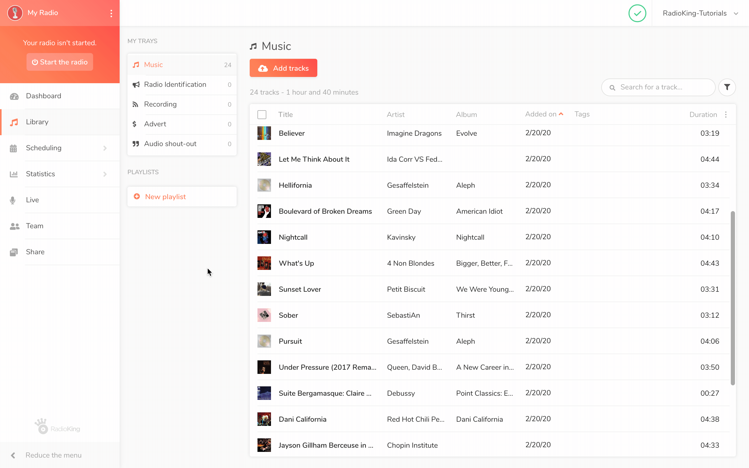
Task: Sort tracks by the Duration header
Action: pyautogui.click(x=703, y=114)
